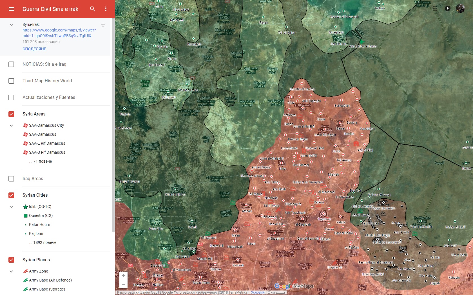
Task: Collapse the Syrian Cities item list
Action: [11, 207]
